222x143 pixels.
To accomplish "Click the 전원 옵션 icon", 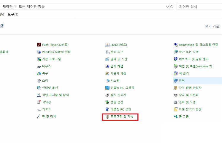I will (x=107, y=102).
